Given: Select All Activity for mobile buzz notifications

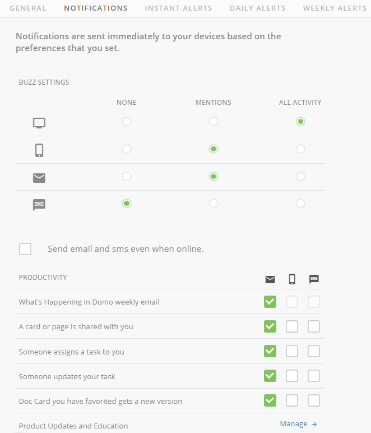Looking at the screenshot, I should pyautogui.click(x=300, y=149).
